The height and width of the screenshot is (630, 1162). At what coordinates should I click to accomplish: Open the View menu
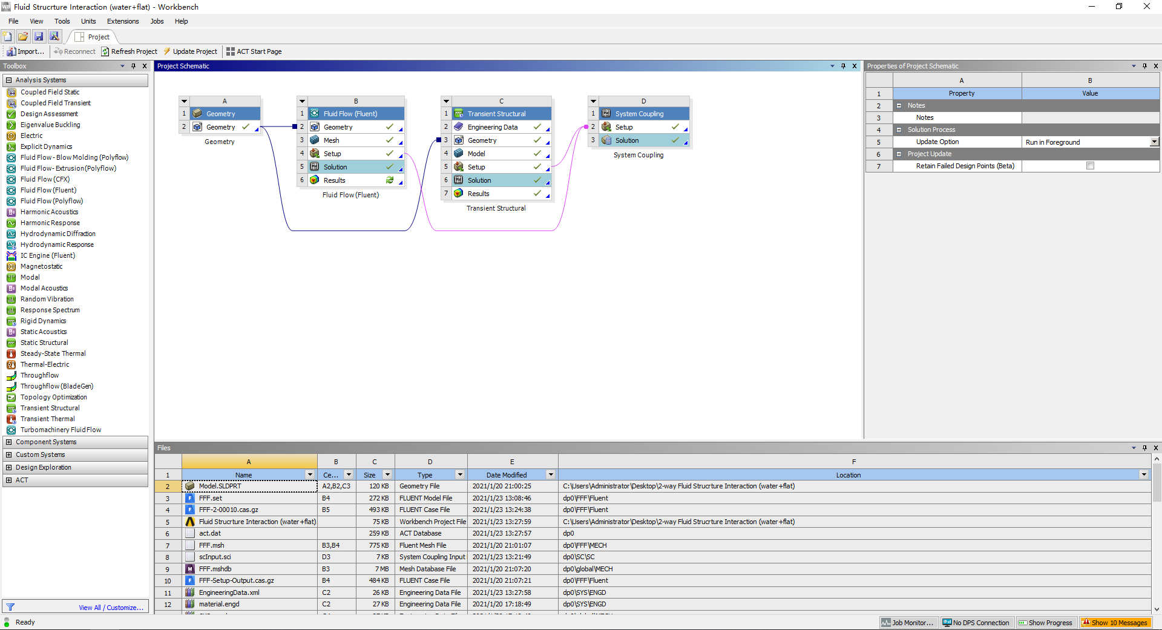36,21
